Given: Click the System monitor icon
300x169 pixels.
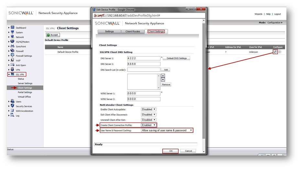Looking at the screenshot, I should (12, 32).
